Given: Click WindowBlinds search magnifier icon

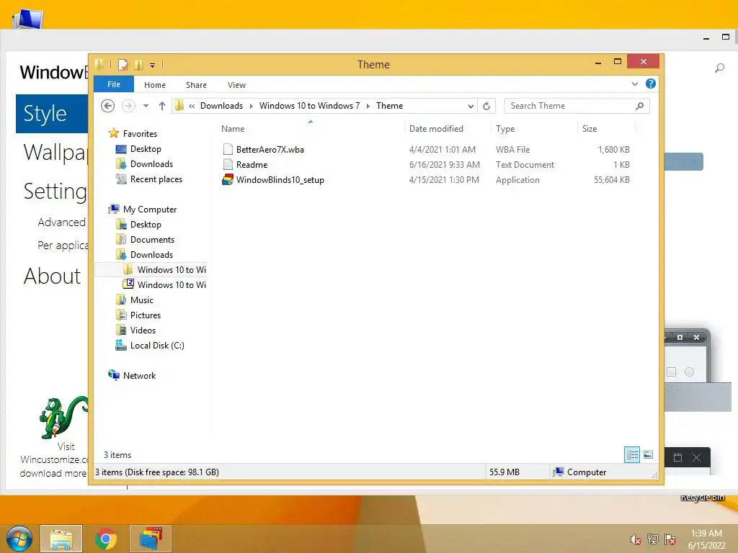Looking at the screenshot, I should 719,68.
